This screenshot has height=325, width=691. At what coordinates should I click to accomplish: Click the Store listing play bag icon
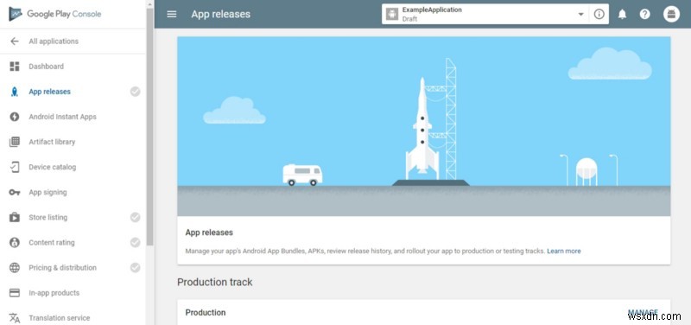click(x=15, y=217)
